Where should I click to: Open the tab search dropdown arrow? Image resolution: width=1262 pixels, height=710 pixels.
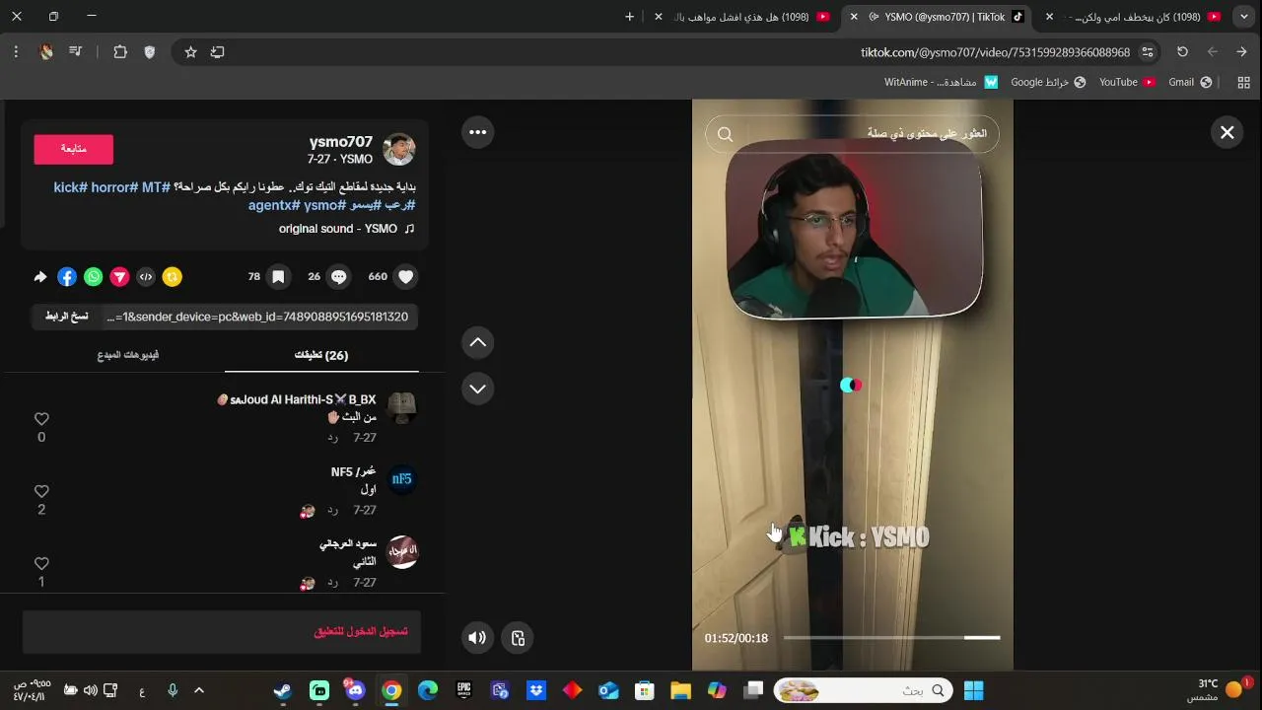coord(1244,17)
